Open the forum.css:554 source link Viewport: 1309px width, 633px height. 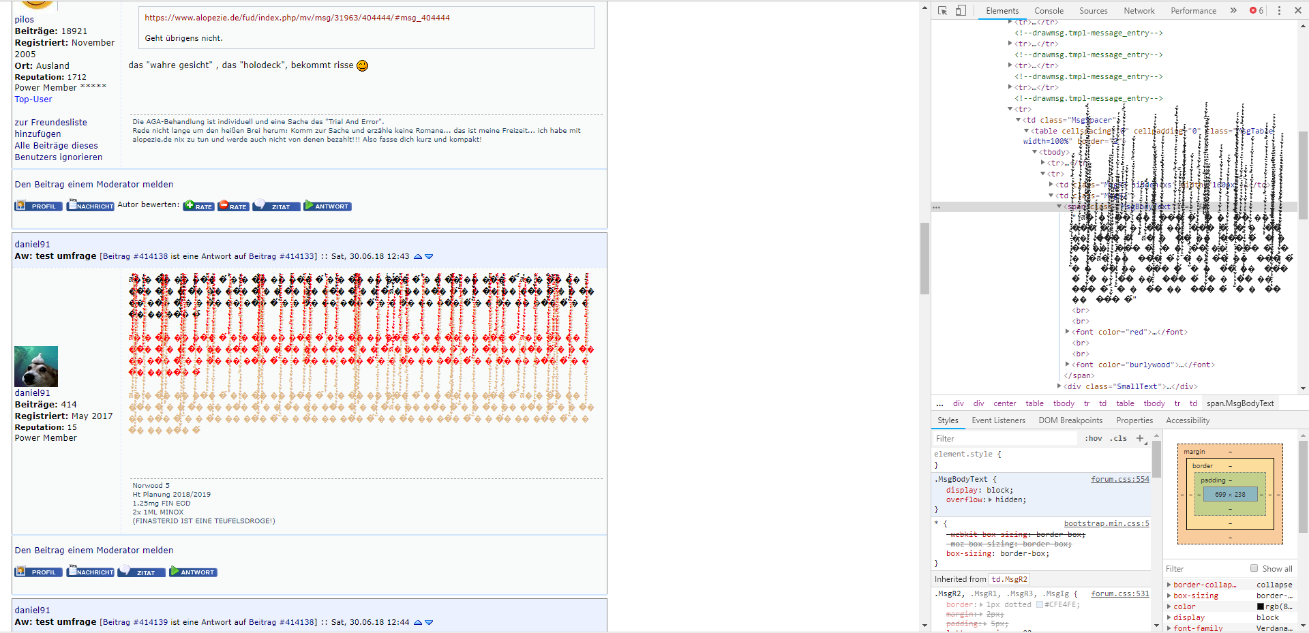[x=1119, y=479]
